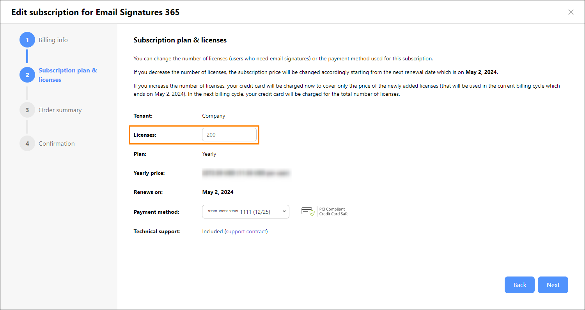Open the support contract link
The image size is (585, 310).
[x=246, y=231]
